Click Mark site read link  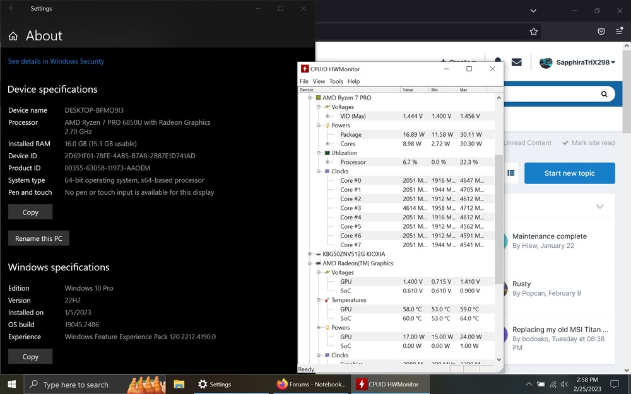point(589,142)
